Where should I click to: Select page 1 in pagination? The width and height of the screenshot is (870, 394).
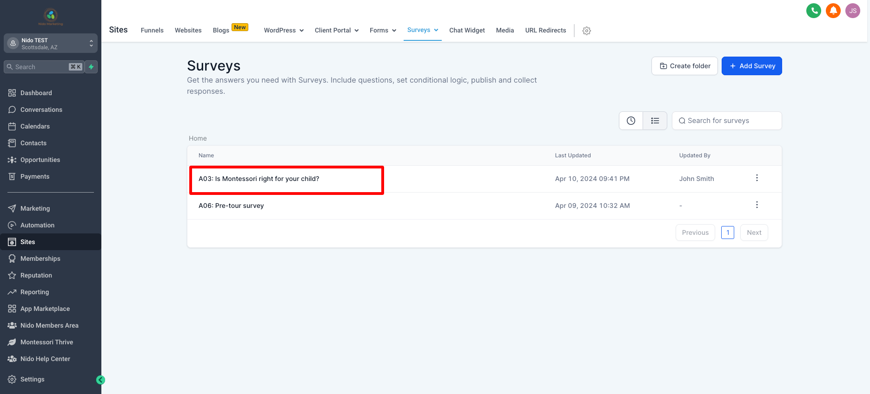click(x=728, y=233)
